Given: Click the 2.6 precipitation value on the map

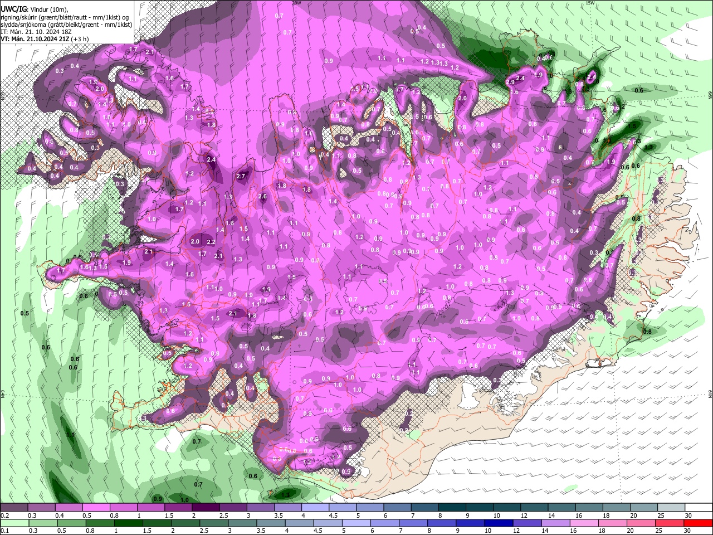Looking at the screenshot, I should (263, 197).
